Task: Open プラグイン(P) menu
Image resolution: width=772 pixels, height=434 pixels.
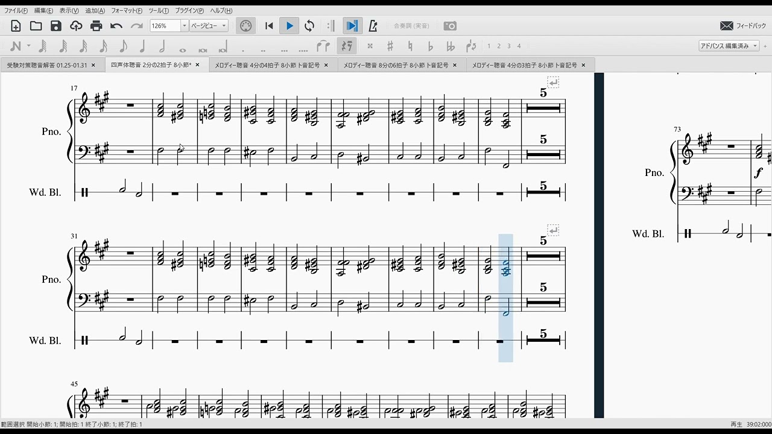Action: [189, 11]
